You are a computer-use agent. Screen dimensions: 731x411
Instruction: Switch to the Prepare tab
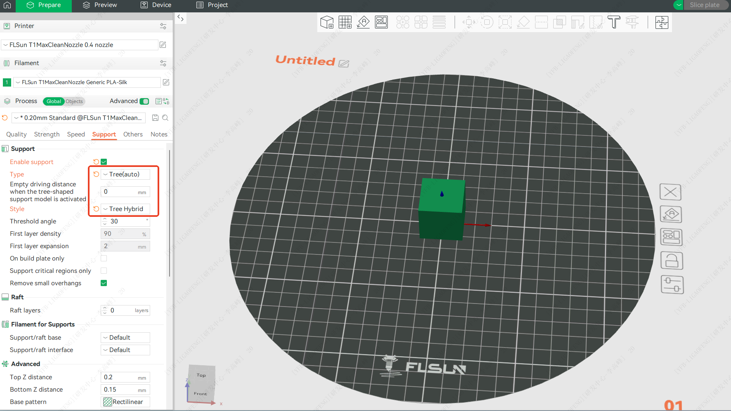pyautogui.click(x=44, y=5)
